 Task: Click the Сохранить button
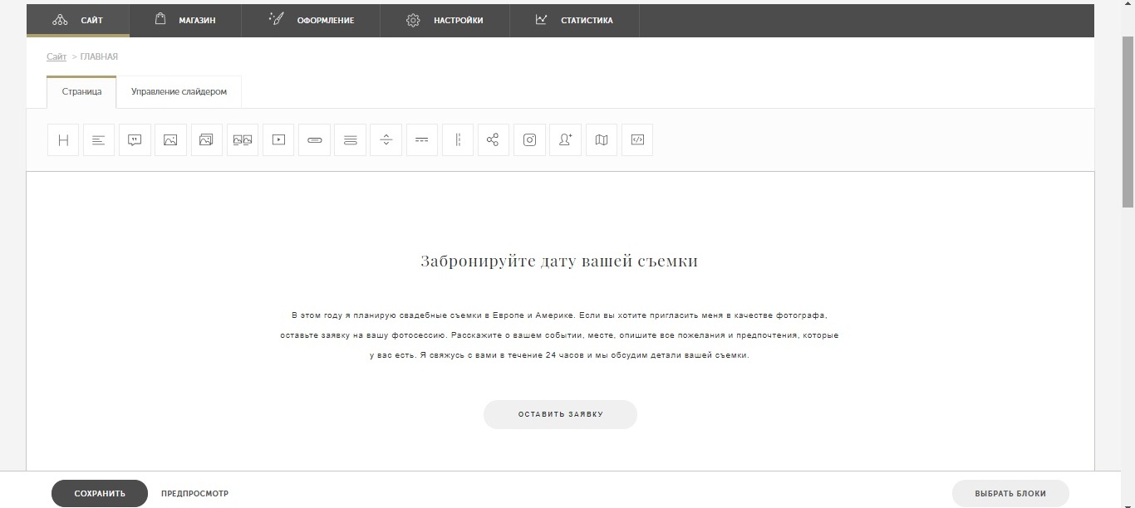coord(100,493)
